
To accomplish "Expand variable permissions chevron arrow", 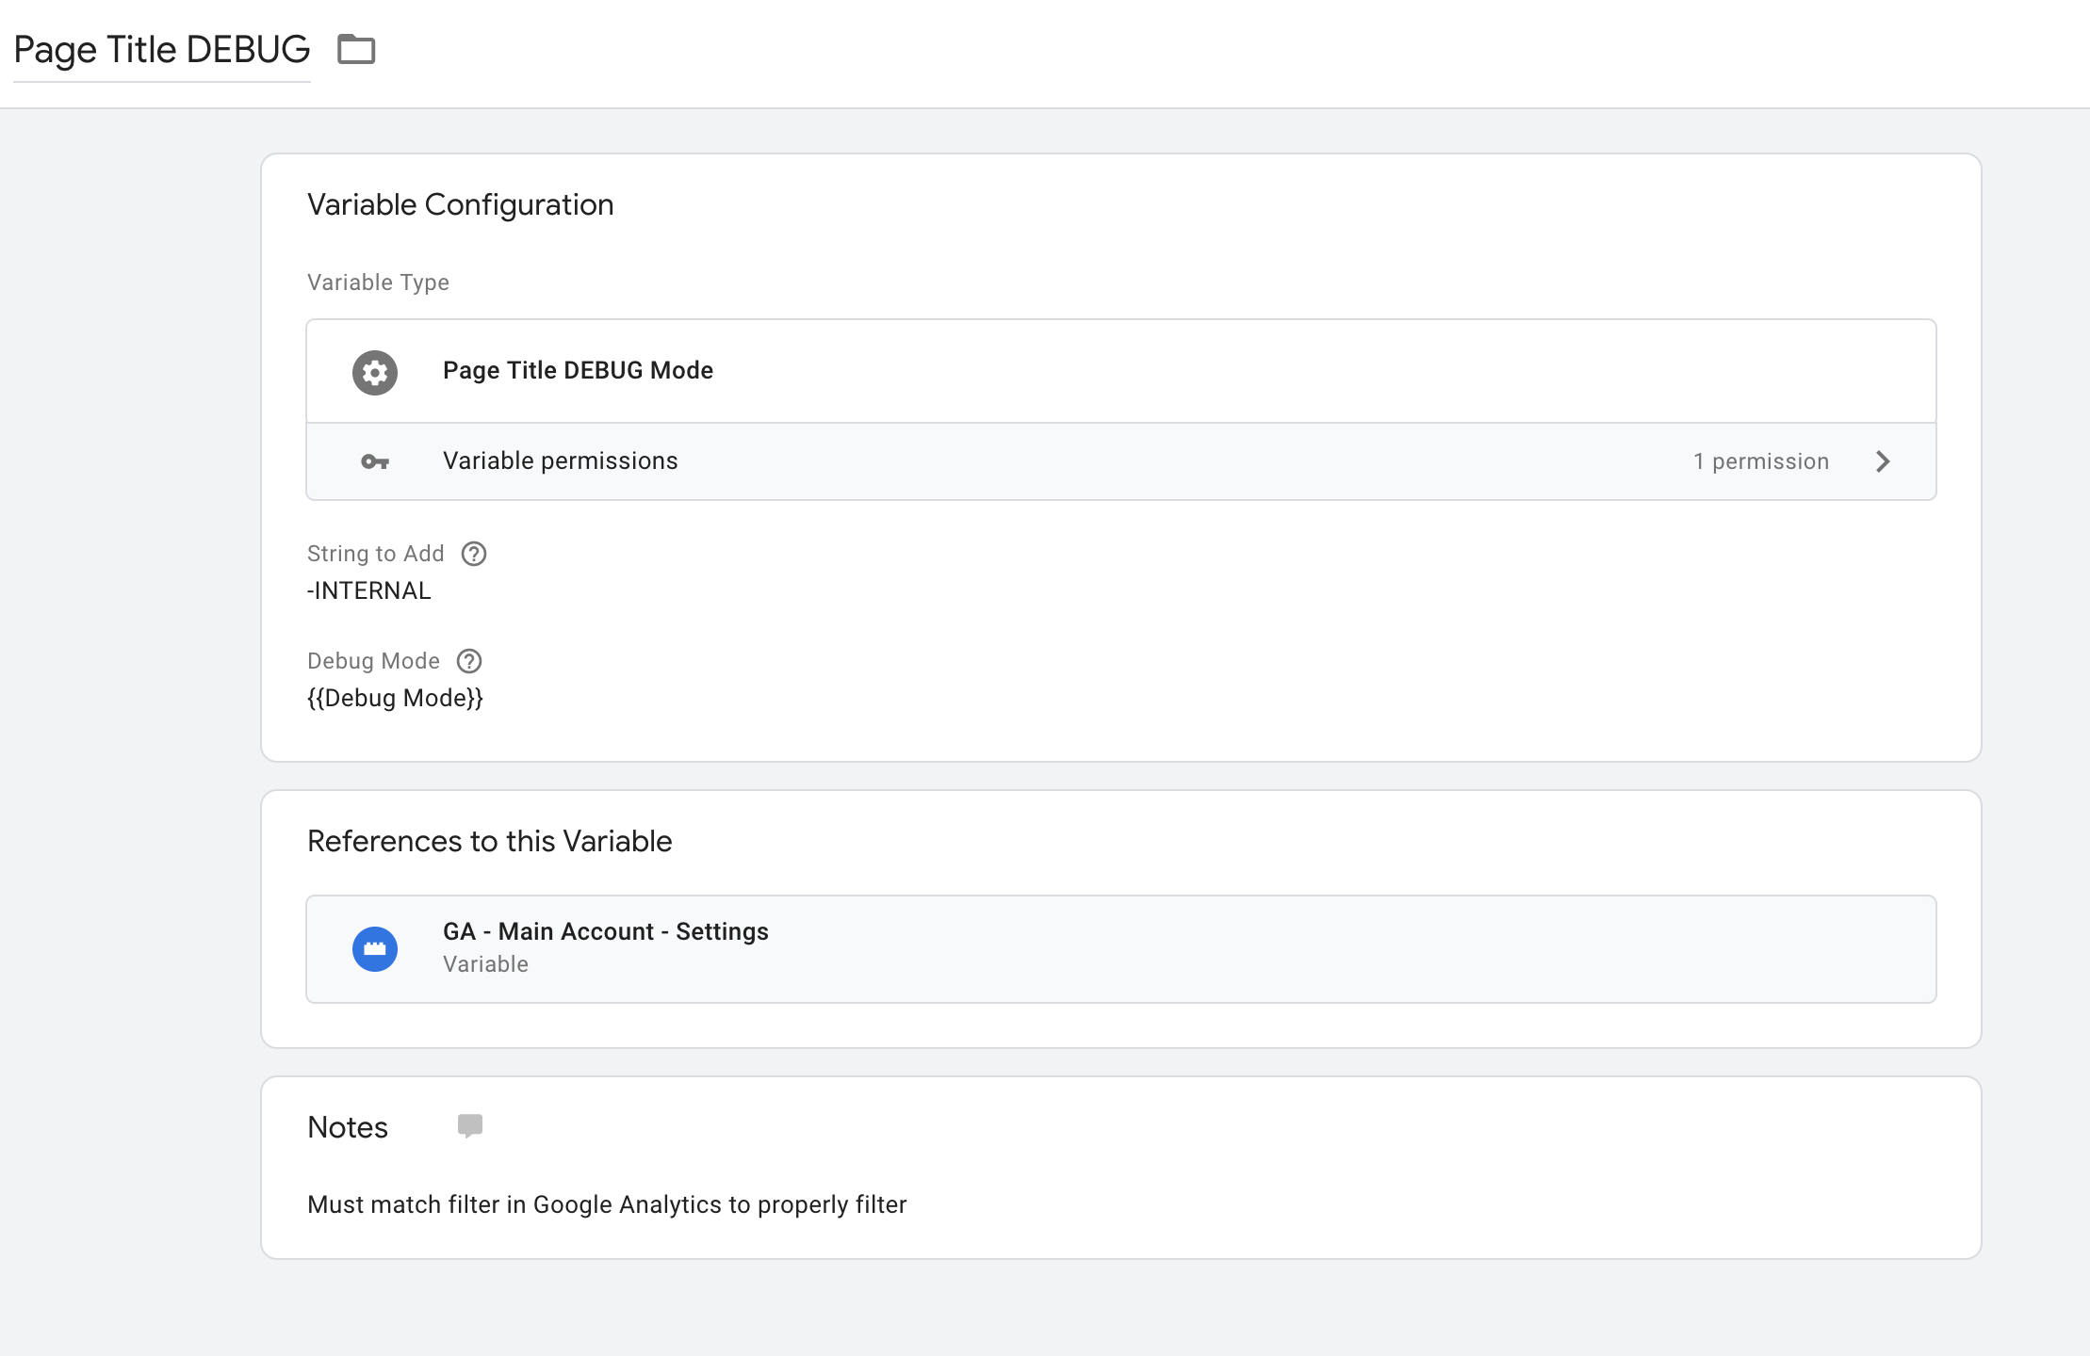I will tap(1883, 461).
